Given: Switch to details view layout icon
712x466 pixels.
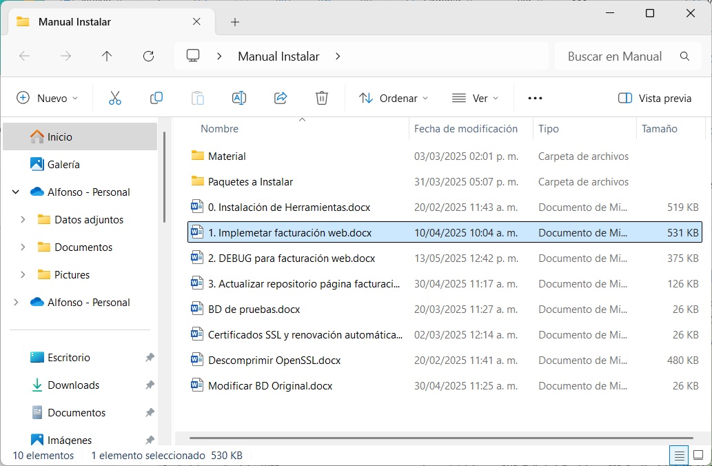Looking at the screenshot, I should [680, 455].
